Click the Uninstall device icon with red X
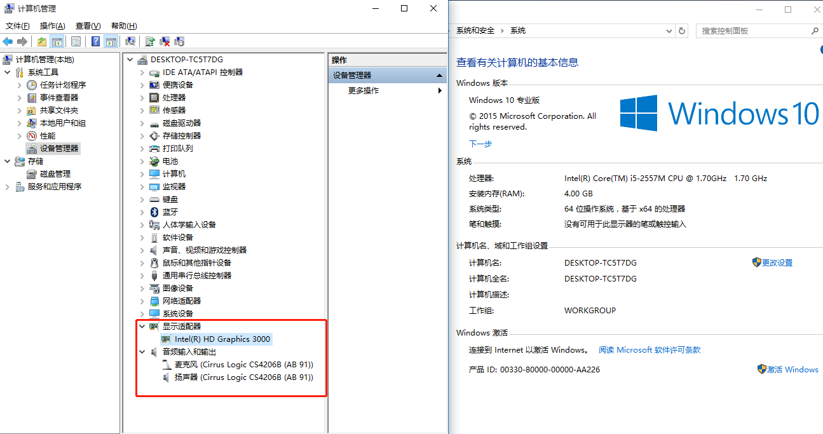The height and width of the screenshot is (434, 823). tap(165, 42)
